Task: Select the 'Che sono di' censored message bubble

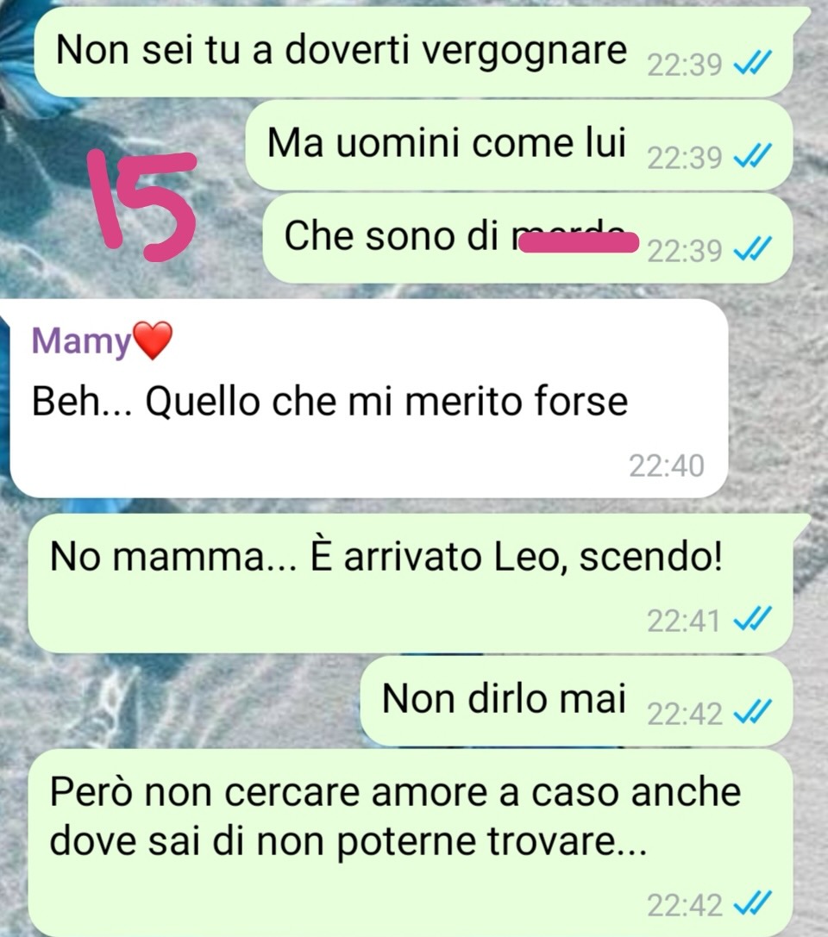Action: [528, 238]
